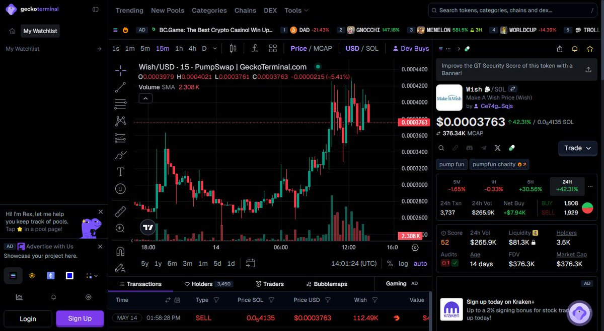This screenshot has width=604, height=331.
Task: Select the Base chain blue square icon
Action: pos(69,275)
